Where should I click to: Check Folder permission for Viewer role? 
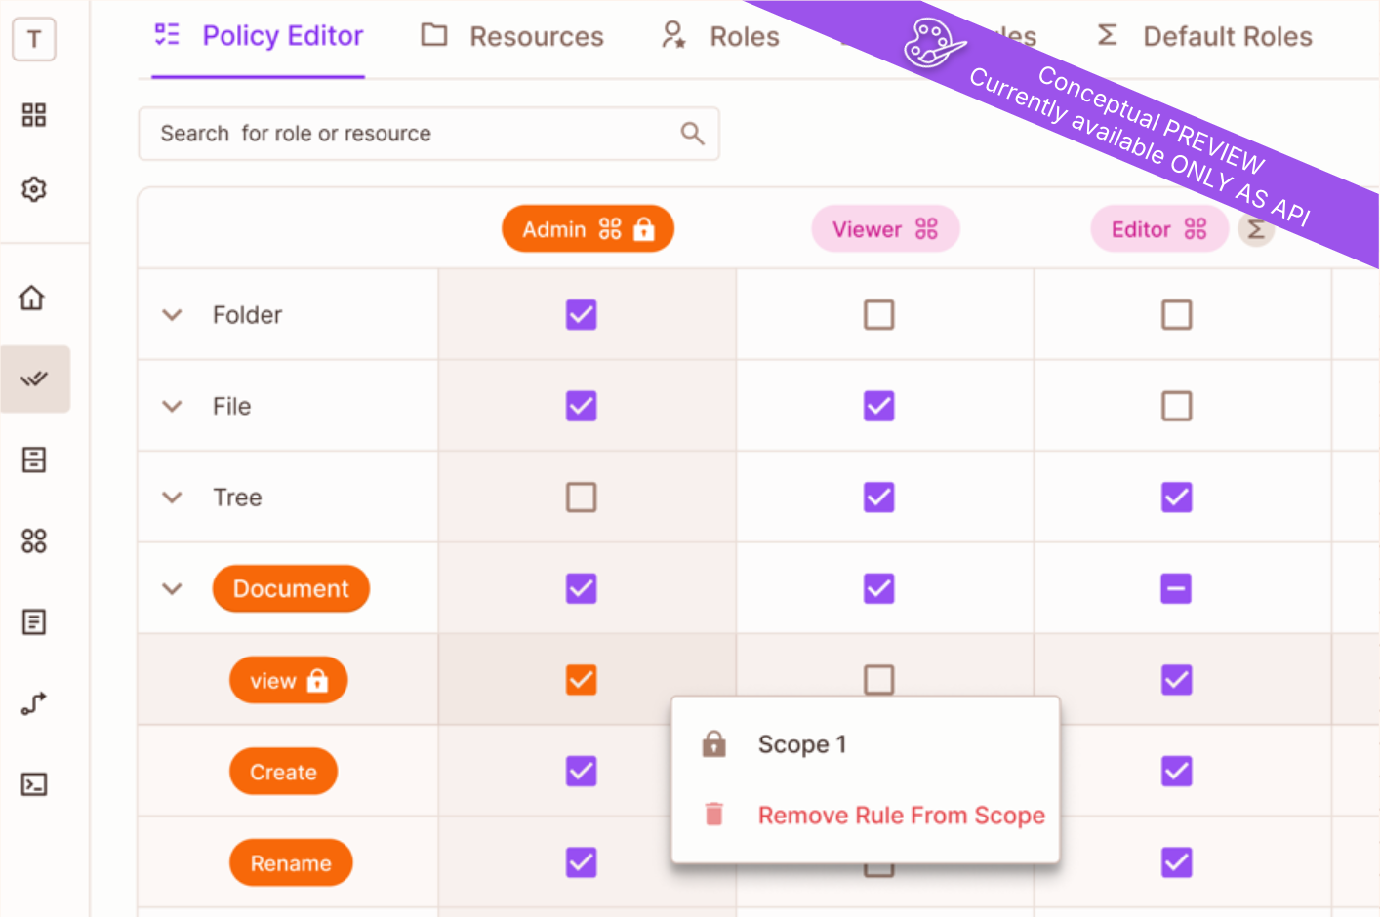[878, 315]
